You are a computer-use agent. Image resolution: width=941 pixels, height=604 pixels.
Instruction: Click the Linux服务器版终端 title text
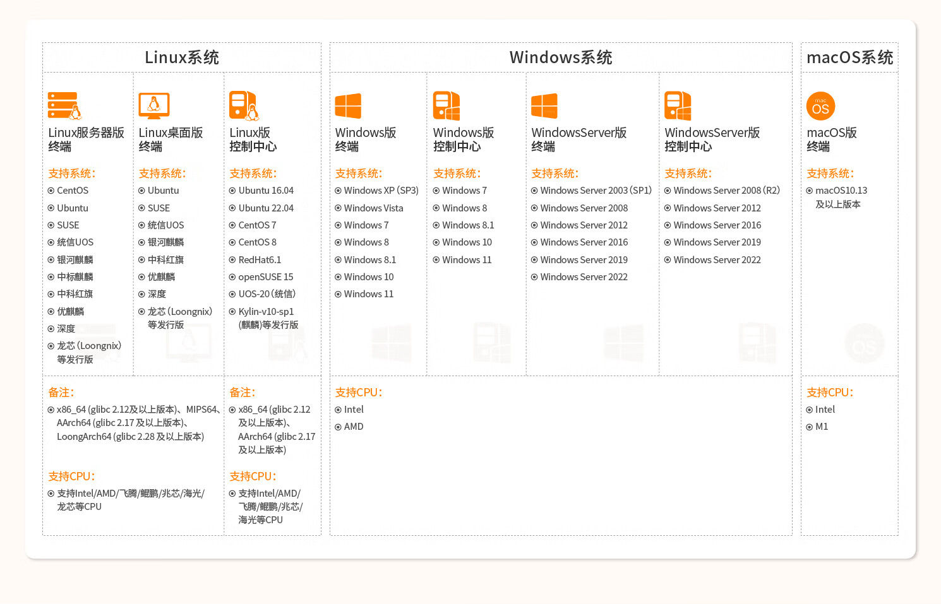click(86, 139)
